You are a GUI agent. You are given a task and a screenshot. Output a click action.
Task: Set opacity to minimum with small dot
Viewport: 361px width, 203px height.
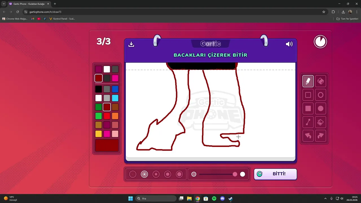[194, 174]
